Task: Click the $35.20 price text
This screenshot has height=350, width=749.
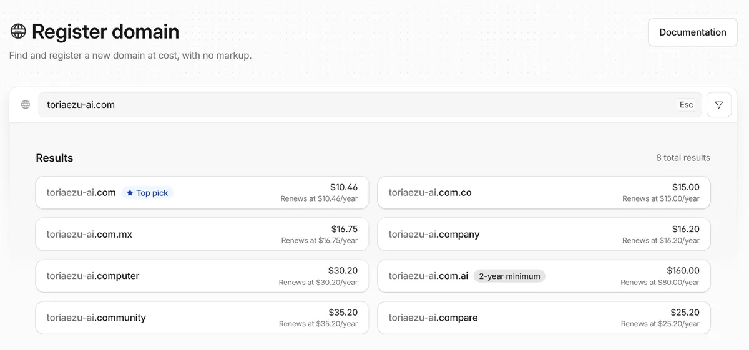Action: pyautogui.click(x=343, y=313)
